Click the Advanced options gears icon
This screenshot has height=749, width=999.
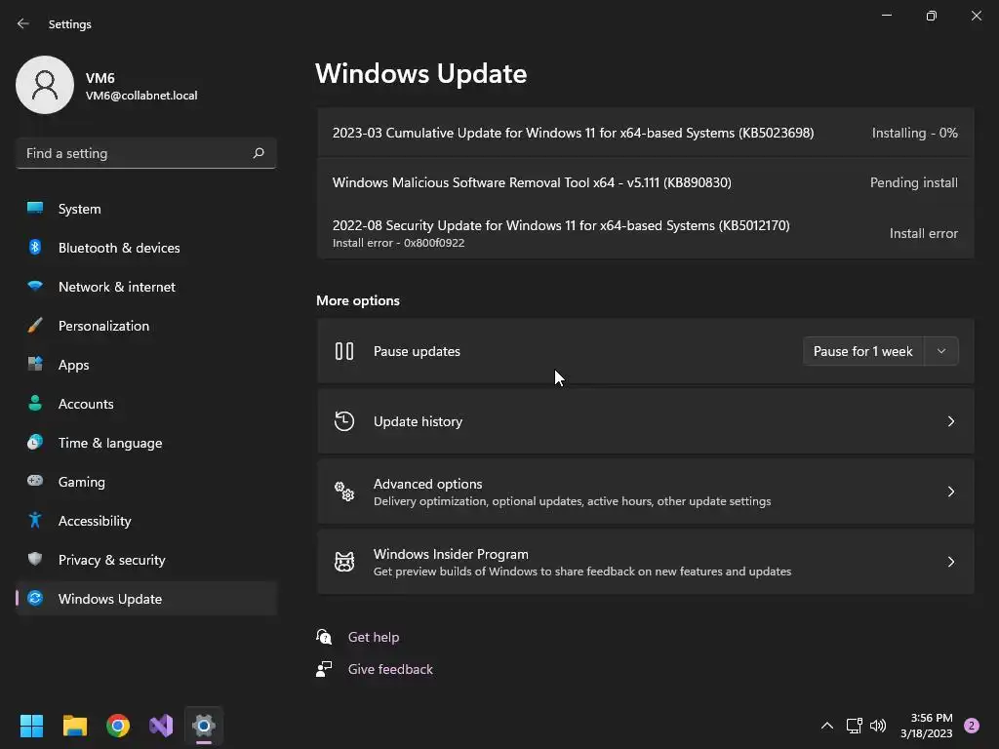point(344,492)
